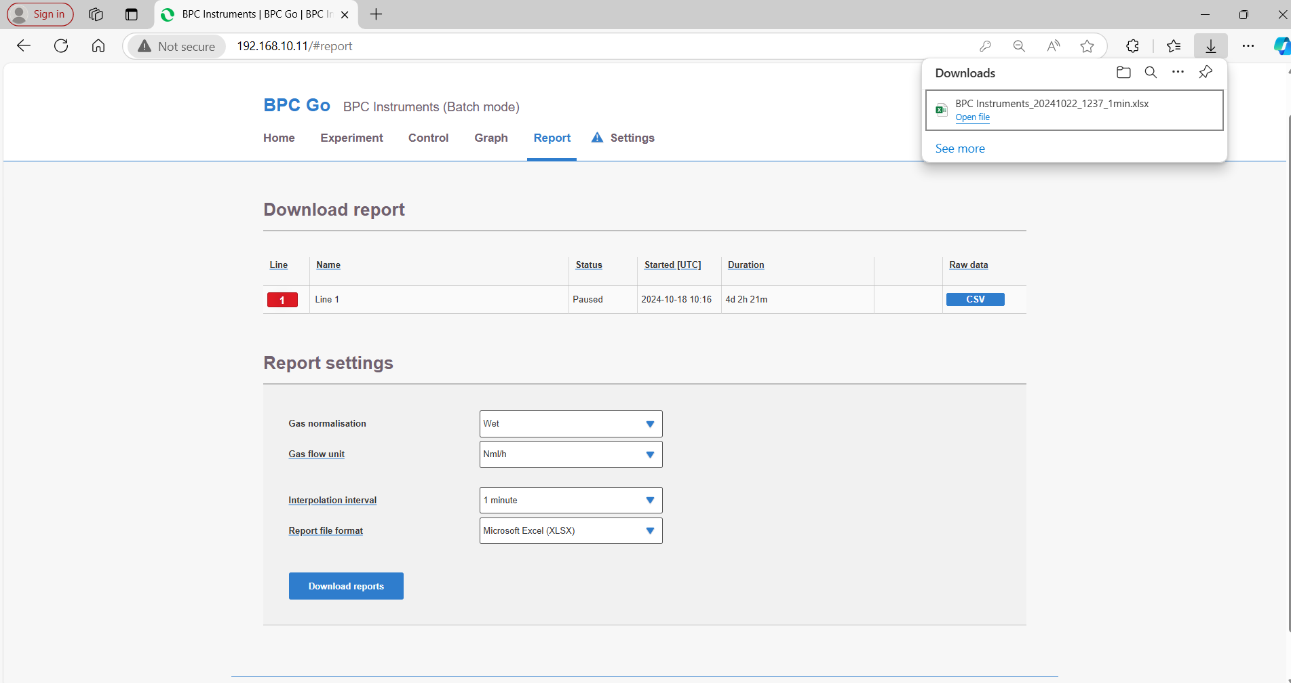Screen dimensions: 1291x683
Task: Open the Copilot sidebar icon
Action: point(1282,46)
